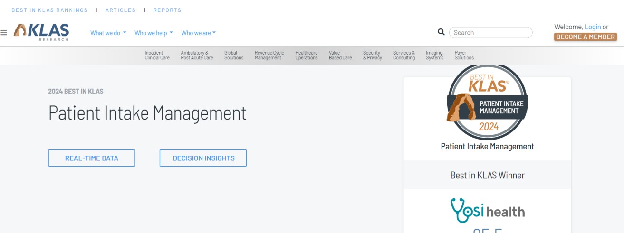
Task: Click the Real-Time Data button
Action: tap(92, 158)
